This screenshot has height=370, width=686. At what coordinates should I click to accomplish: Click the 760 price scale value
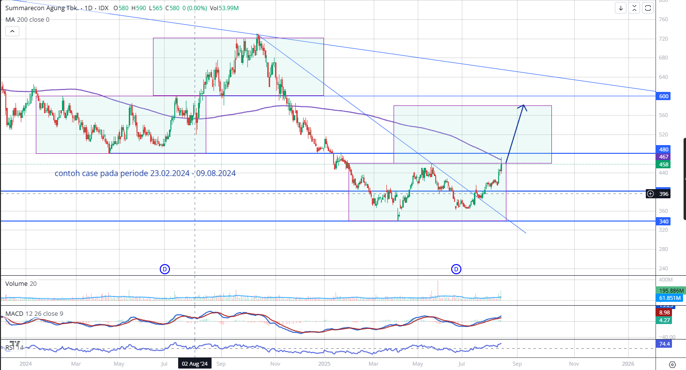tap(663, 20)
